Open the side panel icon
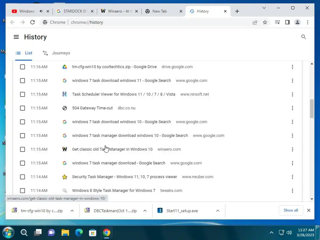The height and width of the screenshot is (240, 320). 287,22
